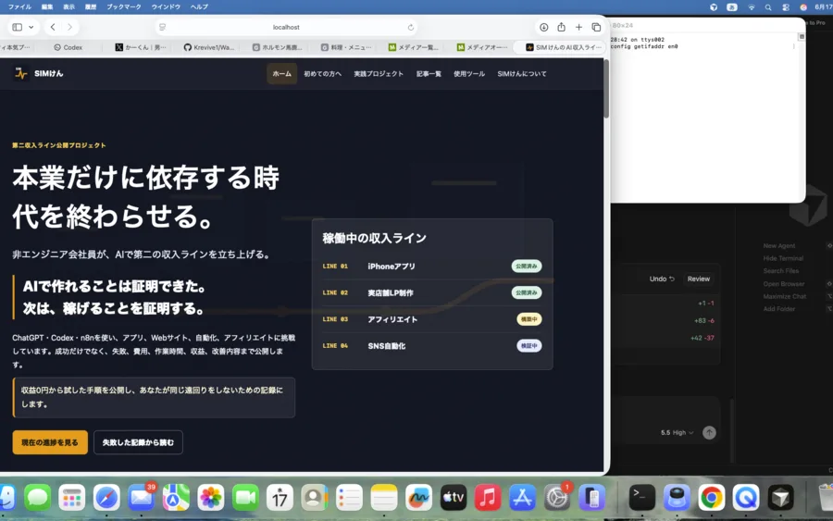Switch to the メディア一覧 tab
This screenshot has width=833, height=521.
[414, 47]
